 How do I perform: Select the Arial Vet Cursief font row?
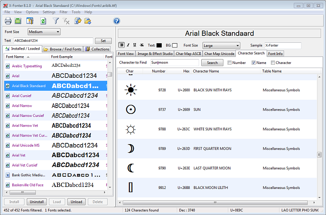point(56,165)
